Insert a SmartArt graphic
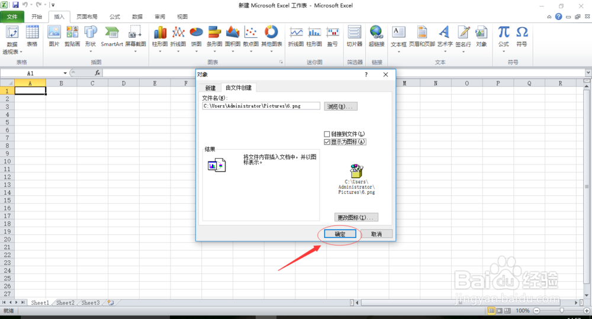The width and height of the screenshot is (592, 319). (112, 36)
